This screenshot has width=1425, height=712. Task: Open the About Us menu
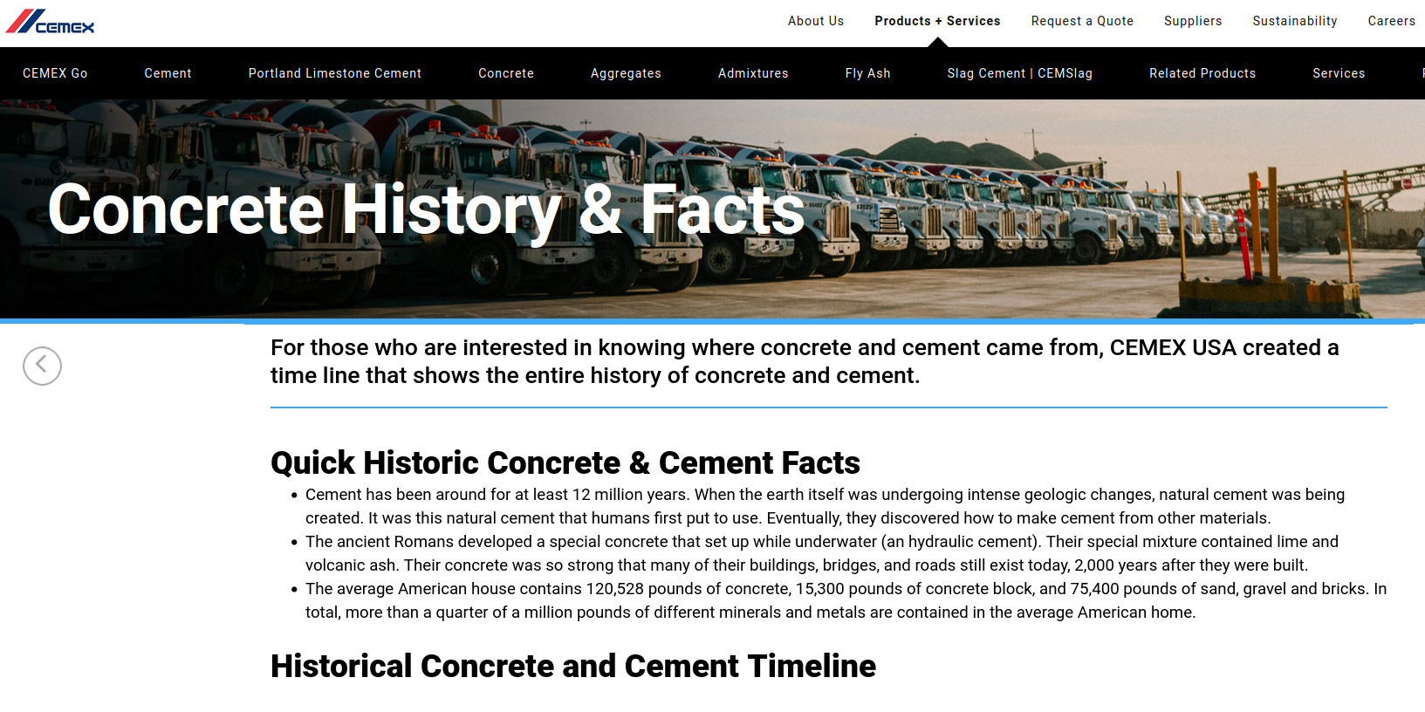816,21
